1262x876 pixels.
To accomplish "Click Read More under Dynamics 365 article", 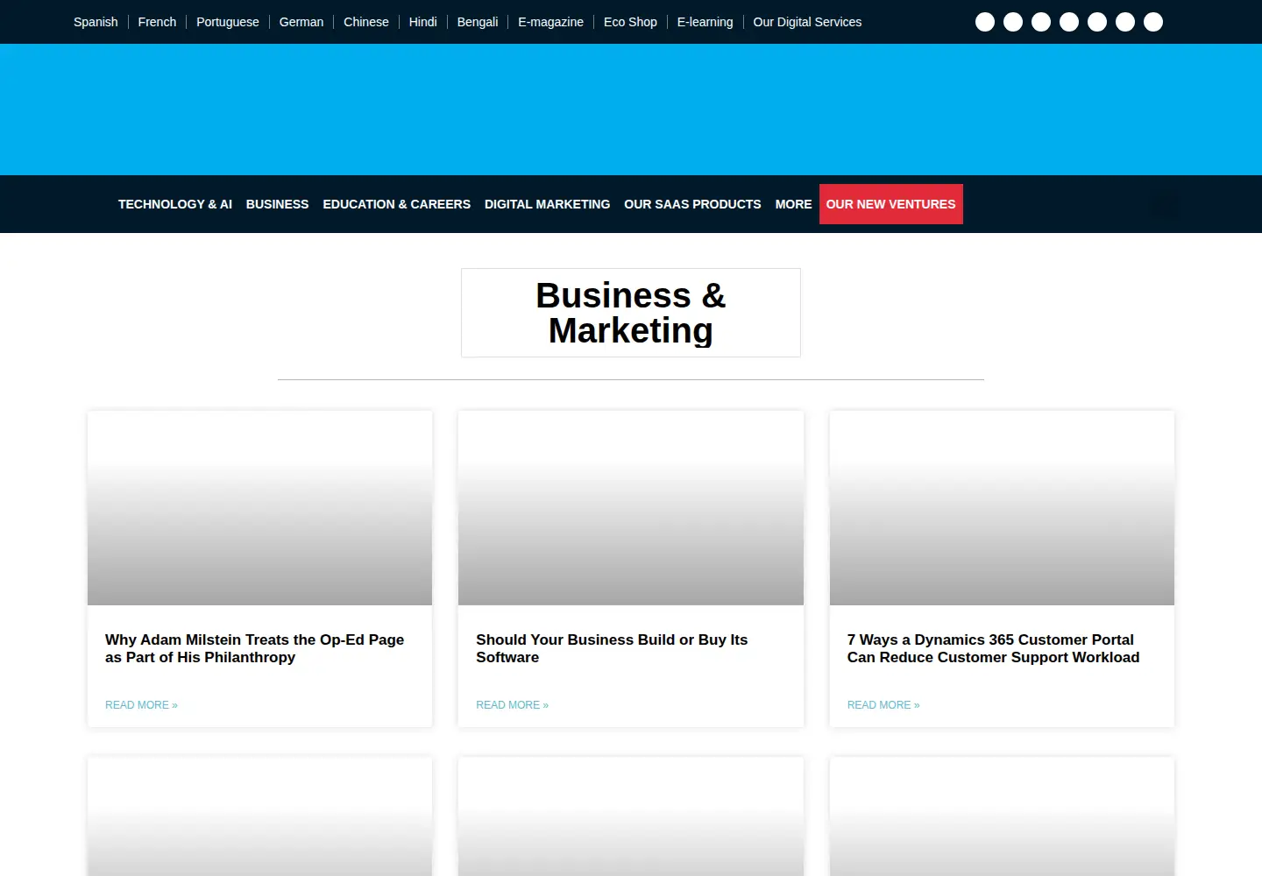I will 883,705.
